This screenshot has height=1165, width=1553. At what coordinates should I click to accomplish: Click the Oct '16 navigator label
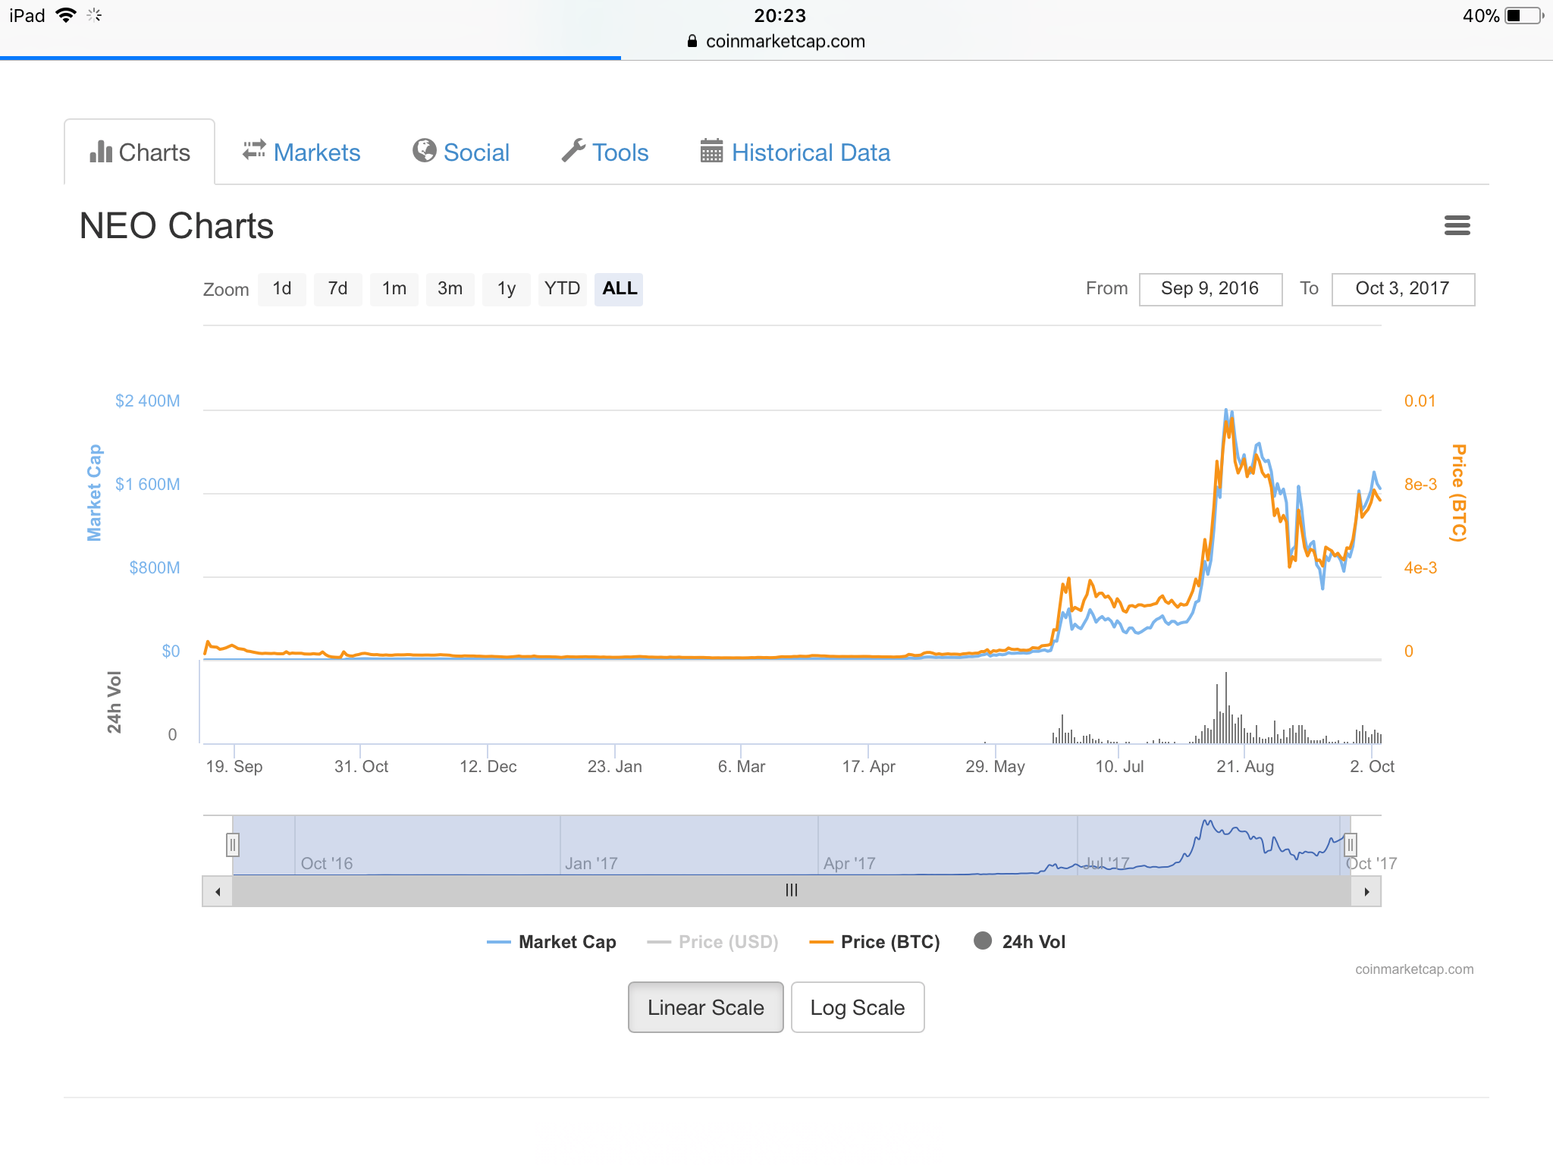[x=327, y=863]
